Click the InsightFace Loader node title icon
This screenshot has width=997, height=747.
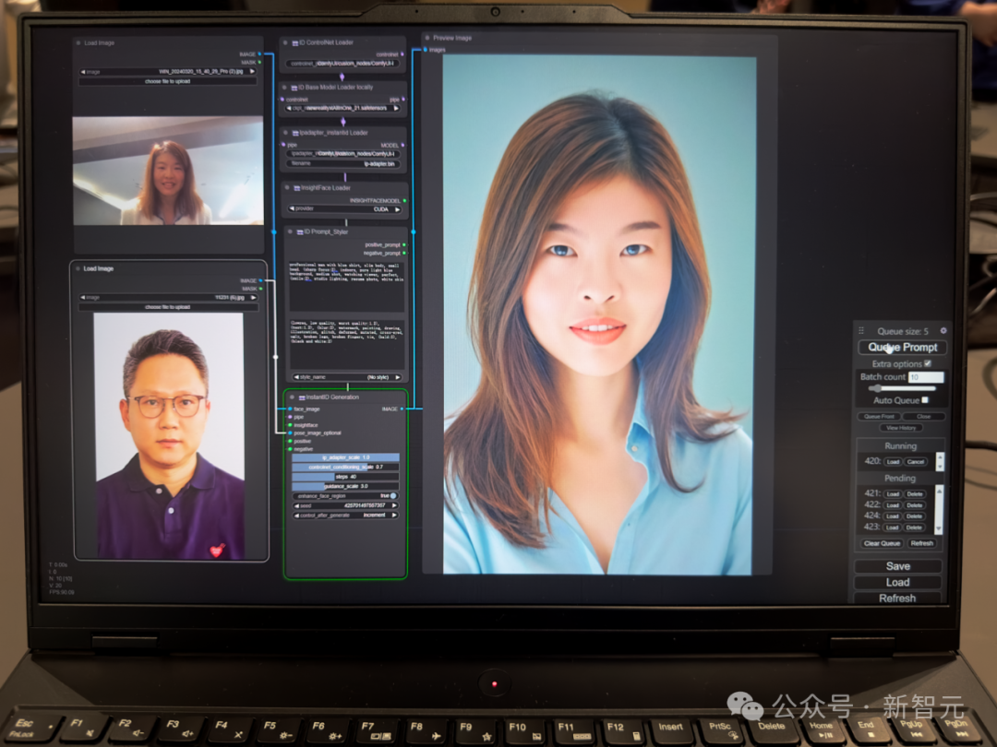pyautogui.click(x=296, y=187)
